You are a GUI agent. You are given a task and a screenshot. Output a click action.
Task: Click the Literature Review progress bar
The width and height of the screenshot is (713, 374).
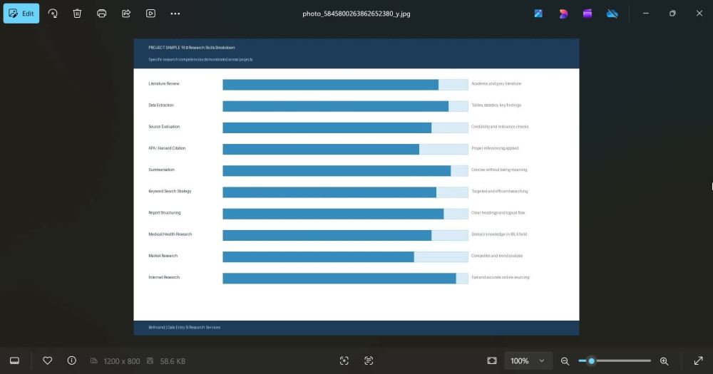tap(345, 85)
